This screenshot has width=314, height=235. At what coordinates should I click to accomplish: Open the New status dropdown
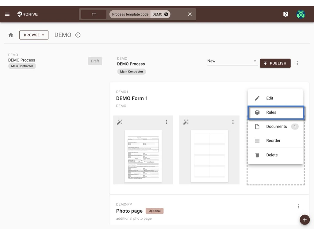pyautogui.click(x=232, y=61)
